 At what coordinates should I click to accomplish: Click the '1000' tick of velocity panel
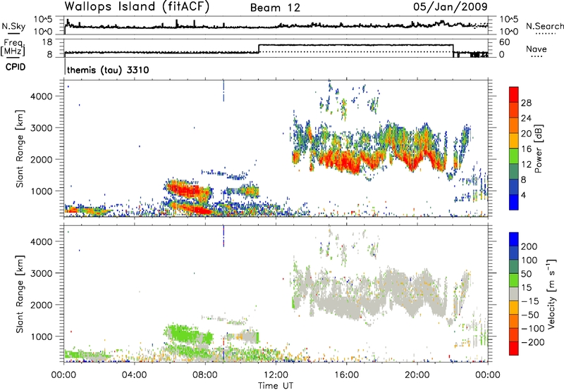click(x=42, y=336)
